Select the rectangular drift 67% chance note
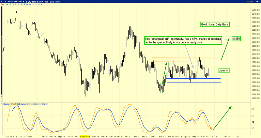 183,41
